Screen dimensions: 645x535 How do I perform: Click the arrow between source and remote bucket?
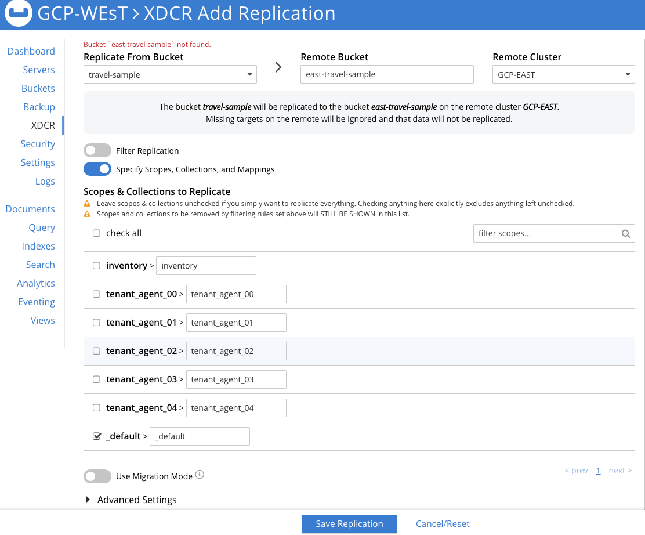coord(278,67)
